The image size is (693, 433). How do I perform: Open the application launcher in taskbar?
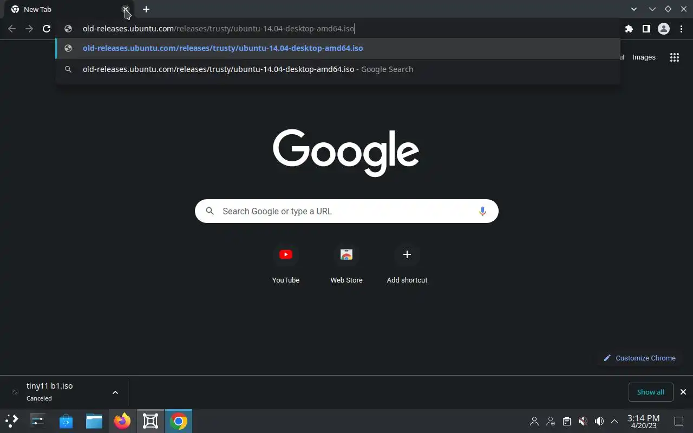pos(12,421)
